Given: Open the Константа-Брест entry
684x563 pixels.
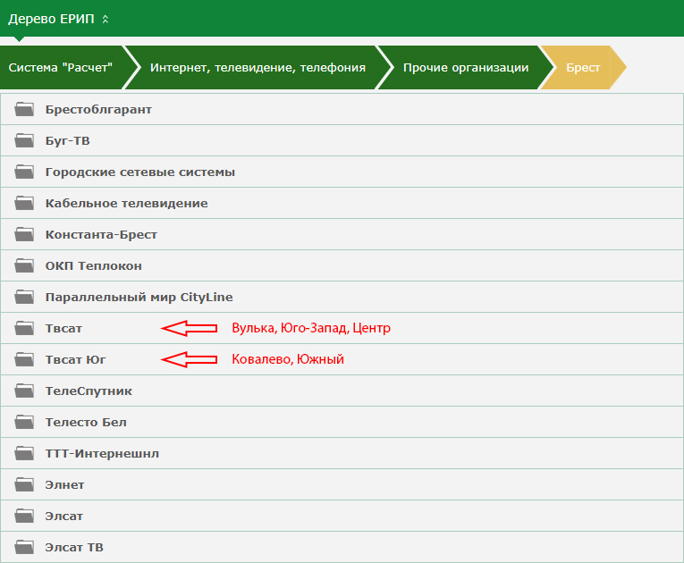Looking at the screenshot, I should point(101,235).
